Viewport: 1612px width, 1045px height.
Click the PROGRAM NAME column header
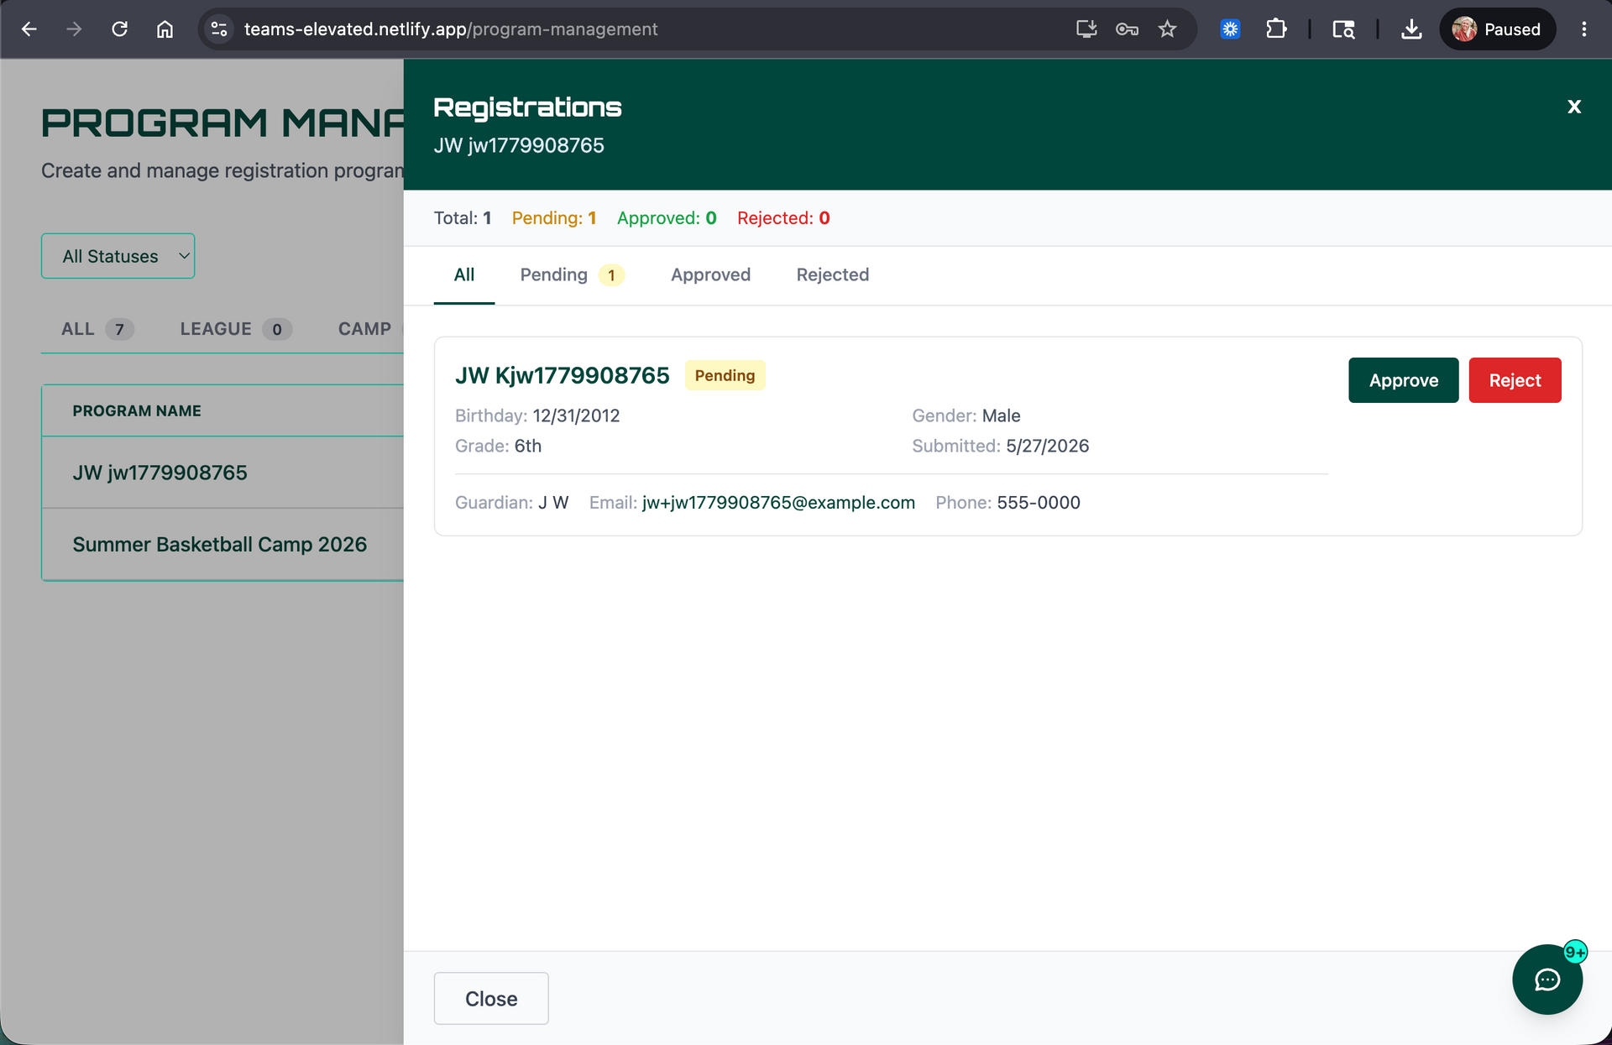click(x=137, y=410)
